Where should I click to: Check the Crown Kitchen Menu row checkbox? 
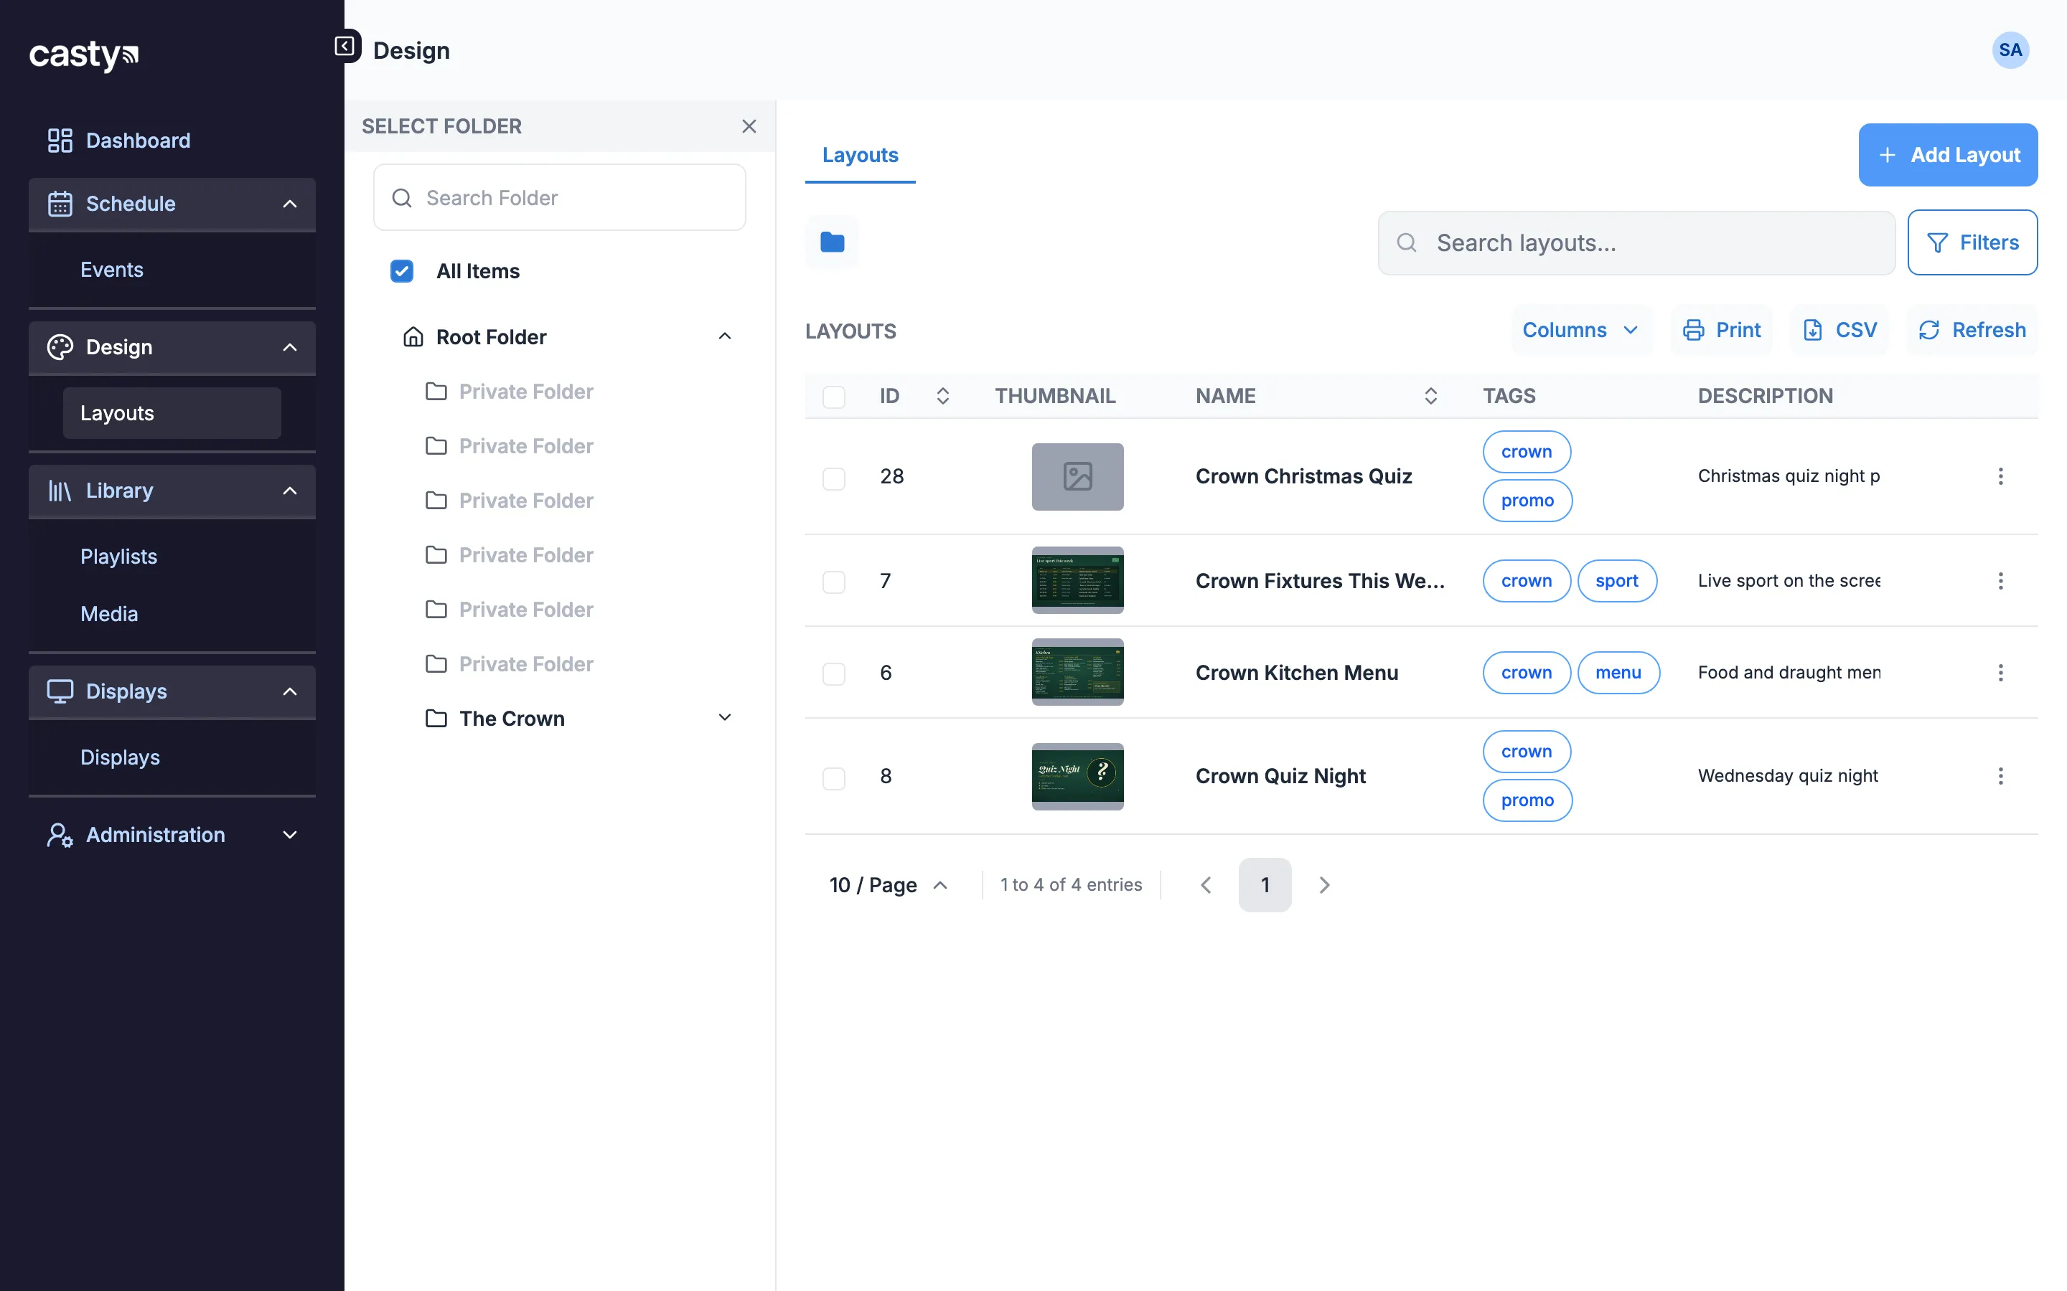point(834,673)
